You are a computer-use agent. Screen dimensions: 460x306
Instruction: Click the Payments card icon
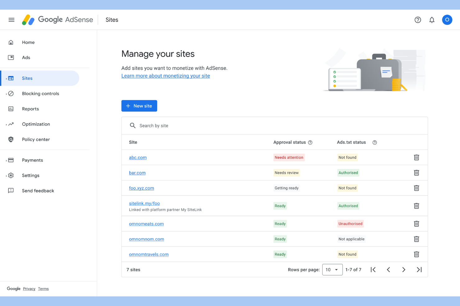point(11,160)
